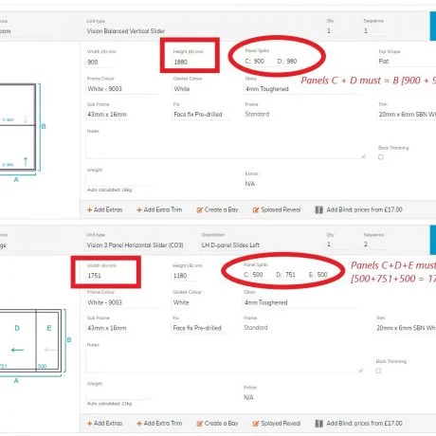Open the Frame Colour White - 9003 dropdown of first unit
Viewport: 436px width, 436px height.
122,89
